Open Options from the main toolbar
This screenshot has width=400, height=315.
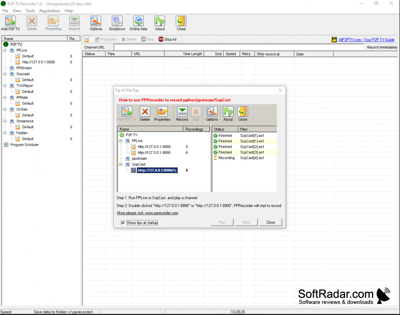click(95, 23)
